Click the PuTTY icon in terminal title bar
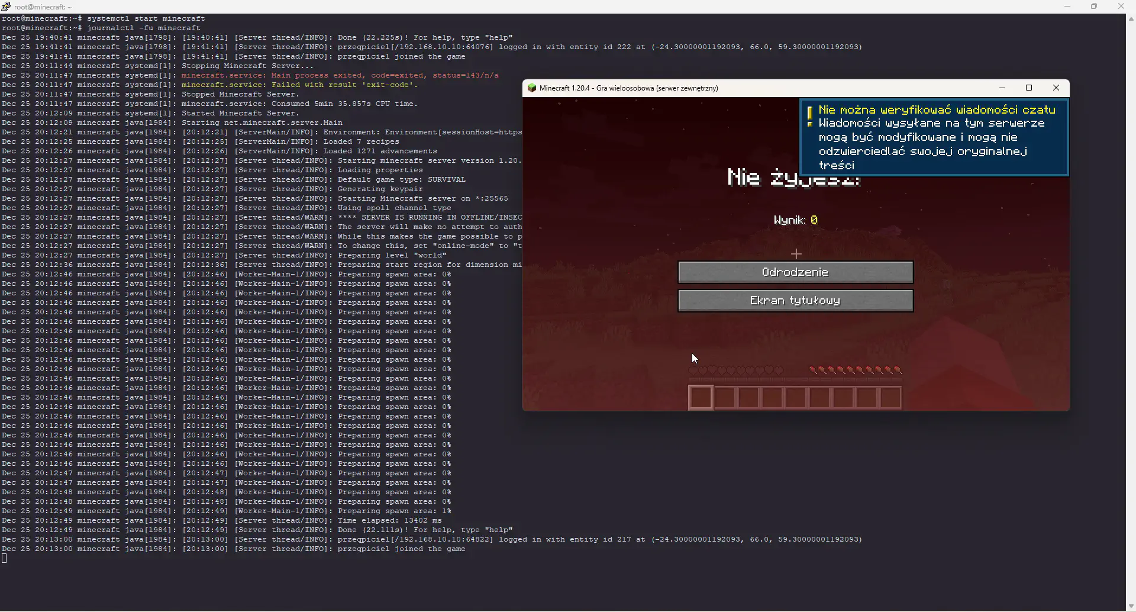Image resolution: width=1136 pixels, height=612 pixels. point(6,7)
